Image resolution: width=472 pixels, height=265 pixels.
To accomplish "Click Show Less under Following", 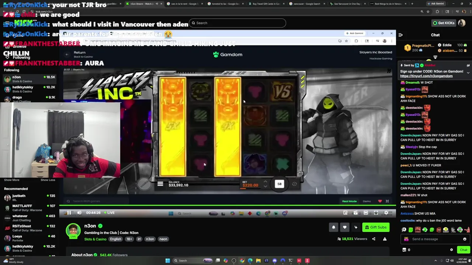I will click(x=48, y=180).
